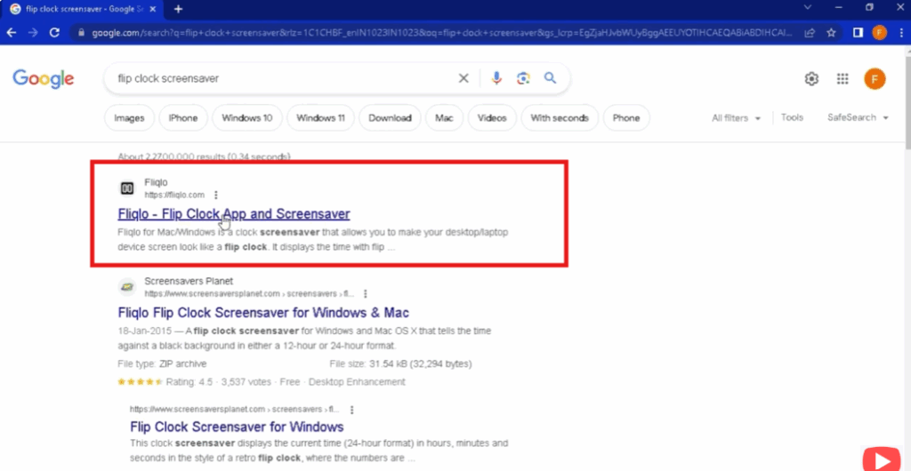Open Fliqlo - Flip Clock App and Screensaver link

233,214
